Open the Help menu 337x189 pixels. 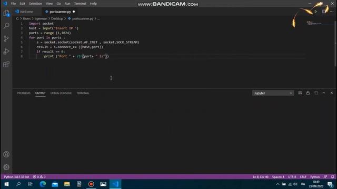point(93,4)
